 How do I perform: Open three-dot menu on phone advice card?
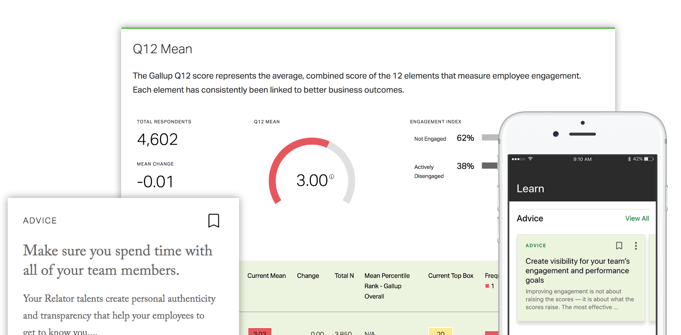(635, 246)
